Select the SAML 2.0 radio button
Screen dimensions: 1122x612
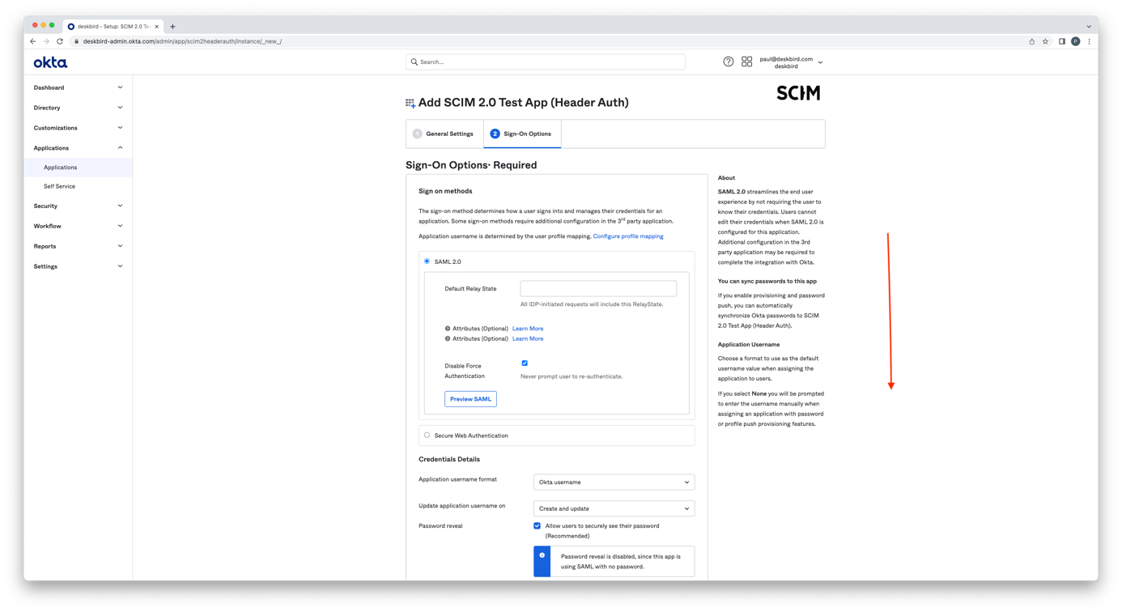click(x=427, y=261)
